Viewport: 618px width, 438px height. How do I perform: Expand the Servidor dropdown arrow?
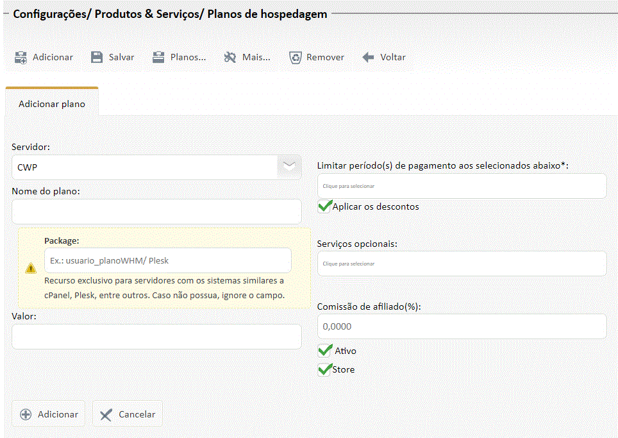289,167
